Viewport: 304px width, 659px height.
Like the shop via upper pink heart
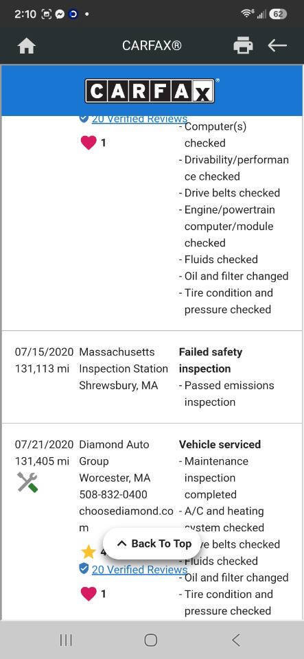click(88, 143)
